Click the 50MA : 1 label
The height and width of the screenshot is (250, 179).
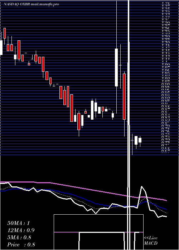pos(19,223)
